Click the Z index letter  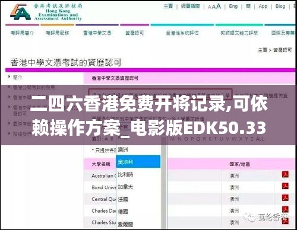(x=252, y=139)
